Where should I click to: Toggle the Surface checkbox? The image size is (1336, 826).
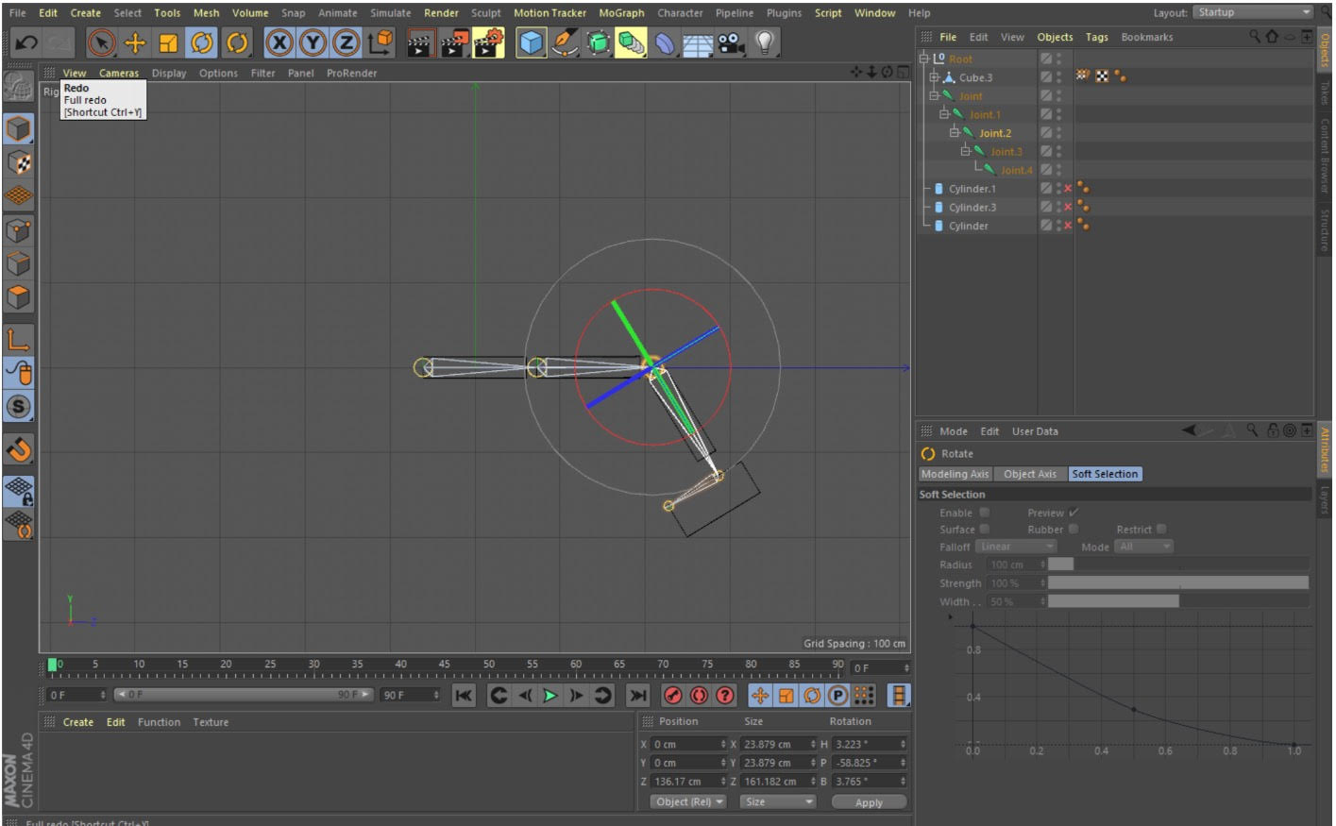pyautogui.click(x=984, y=530)
